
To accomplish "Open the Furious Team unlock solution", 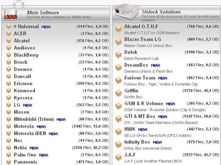I will 140,78.
